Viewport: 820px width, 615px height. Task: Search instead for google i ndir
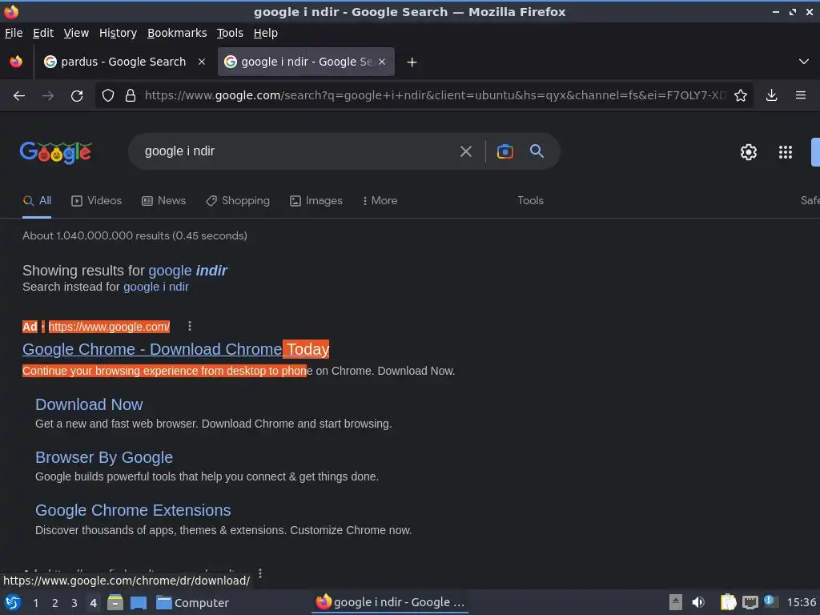(x=156, y=287)
